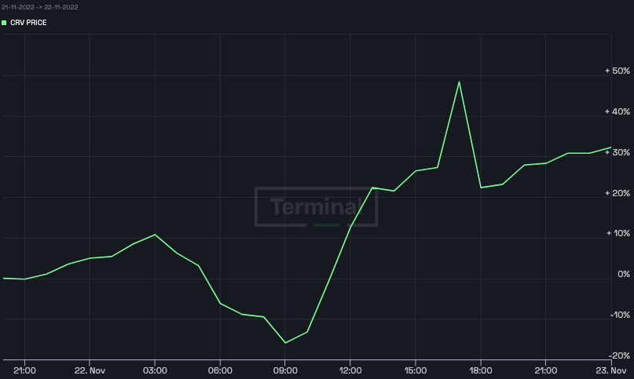Click the line point at 18:00 dip
This screenshot has height=379, width=634.
(481, 188)
